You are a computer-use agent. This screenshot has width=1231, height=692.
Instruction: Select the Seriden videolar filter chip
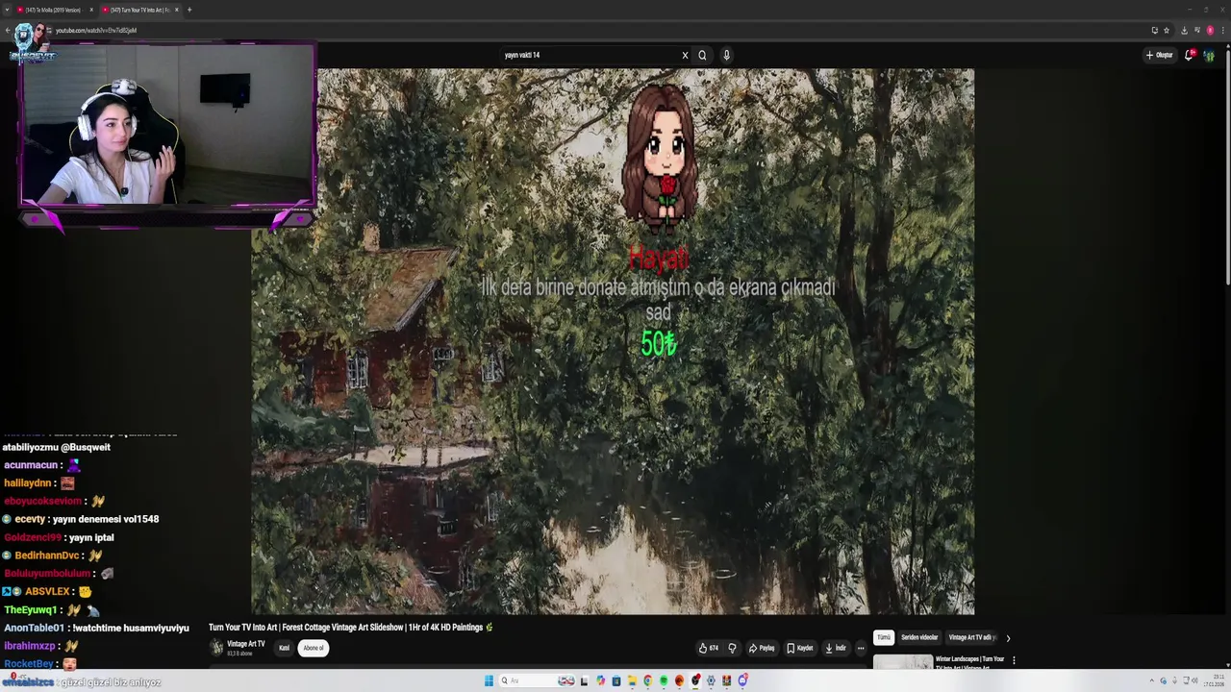919,637
